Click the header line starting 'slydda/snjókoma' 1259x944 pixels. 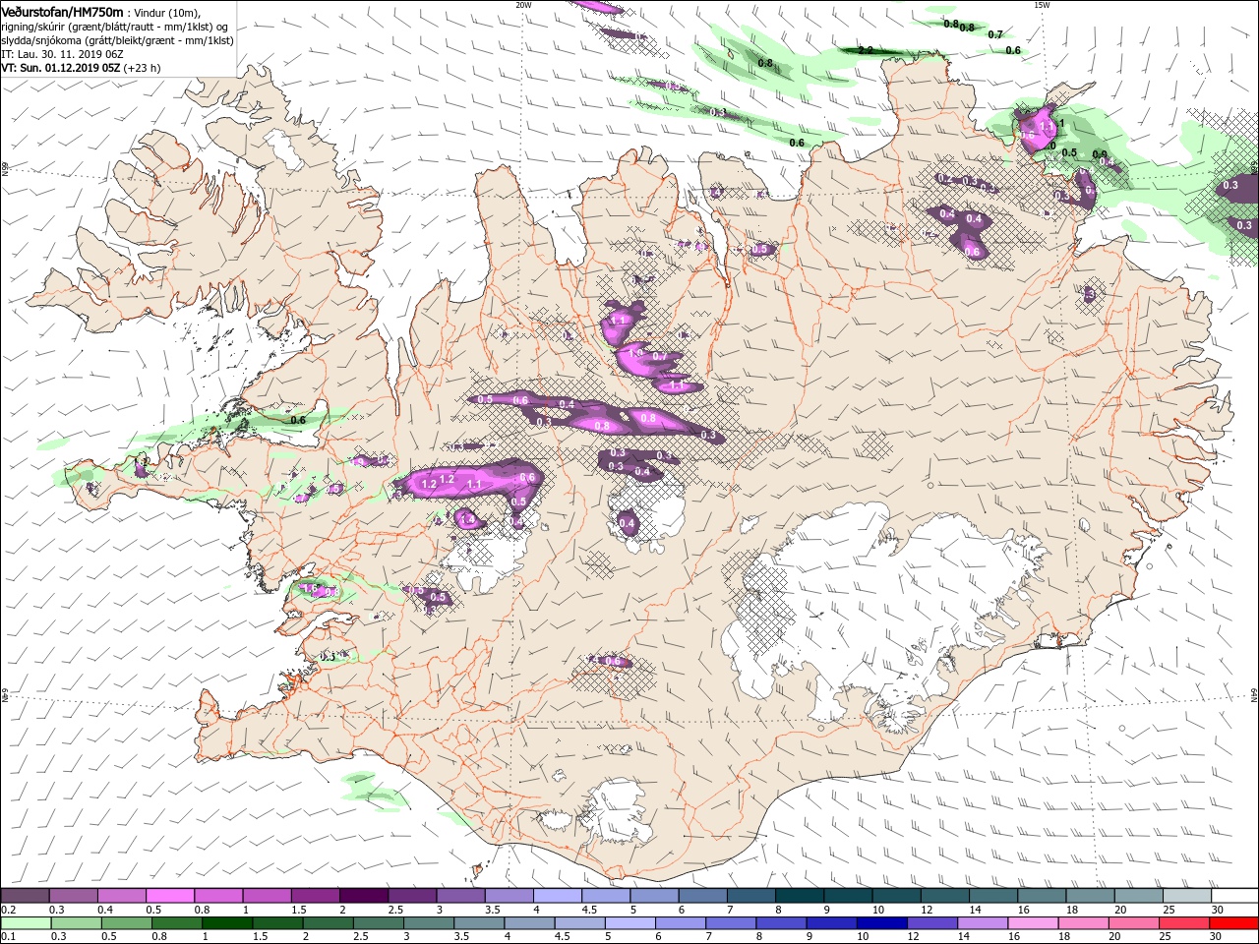[x=118, y=40]
